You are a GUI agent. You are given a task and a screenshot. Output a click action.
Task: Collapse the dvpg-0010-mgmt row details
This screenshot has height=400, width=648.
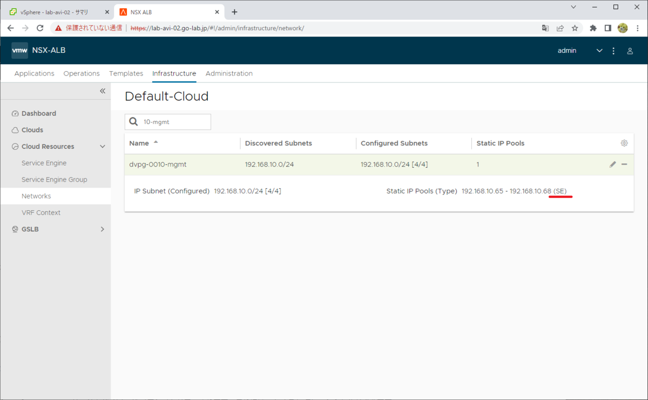[624, 164]
